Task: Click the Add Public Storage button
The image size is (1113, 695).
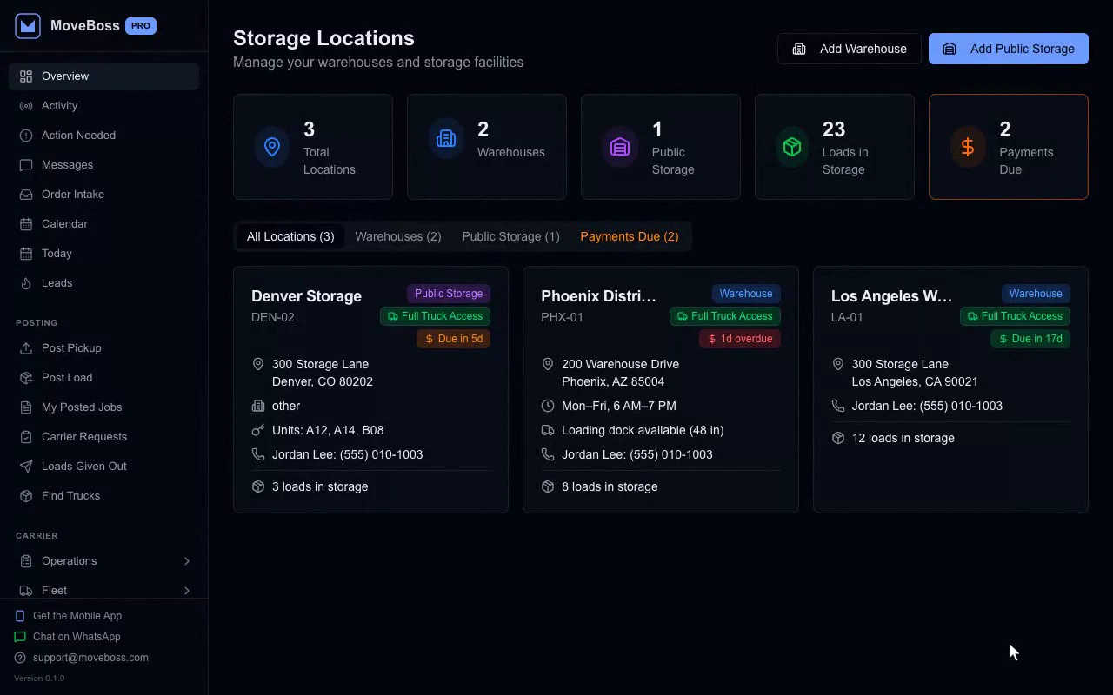Action: point(1009,49)
